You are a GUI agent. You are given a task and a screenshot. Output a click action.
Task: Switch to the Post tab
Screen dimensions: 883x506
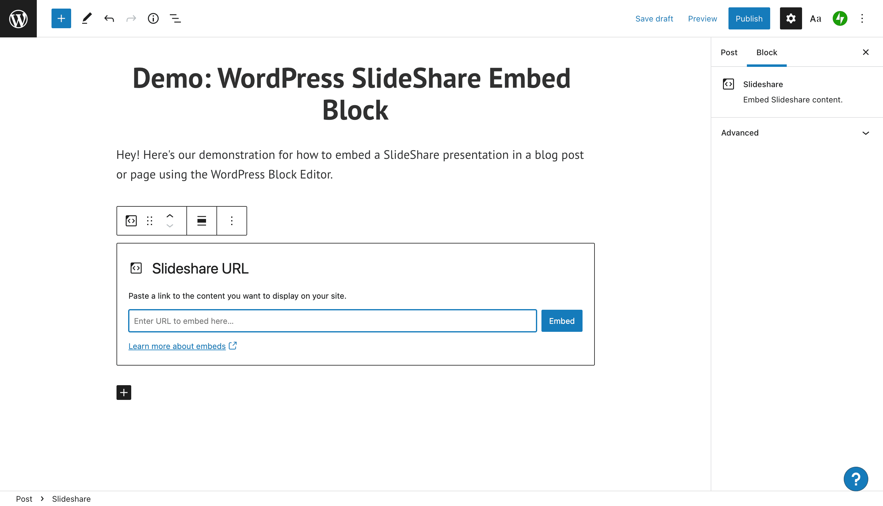(x=729, y=52)
